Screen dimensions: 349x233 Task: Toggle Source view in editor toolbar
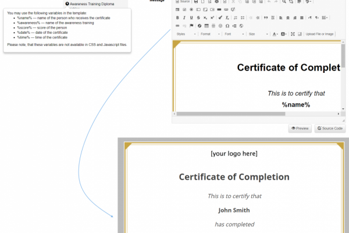(184, 2)
